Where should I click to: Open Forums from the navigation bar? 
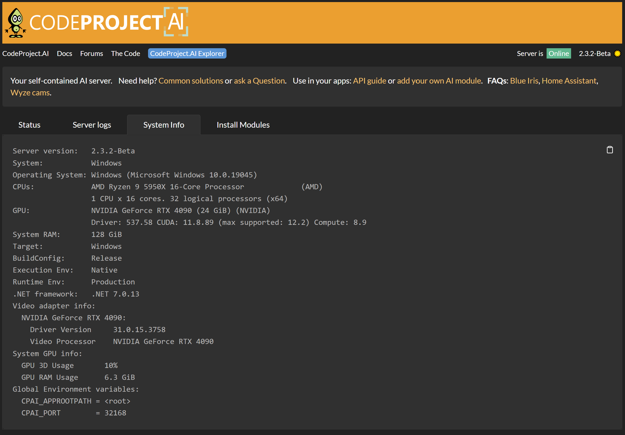(92, 54)
